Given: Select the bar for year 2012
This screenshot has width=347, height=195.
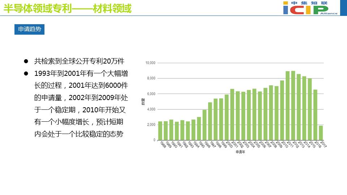Looking at the screenshot, I should [293, 105].
